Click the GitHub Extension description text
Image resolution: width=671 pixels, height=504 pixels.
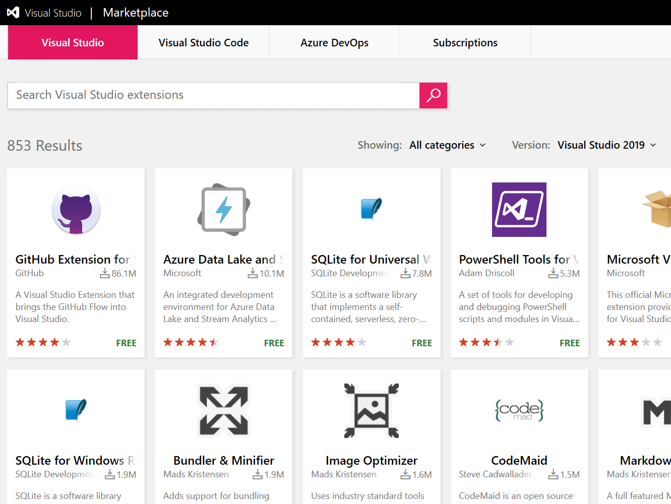(75, 307)
